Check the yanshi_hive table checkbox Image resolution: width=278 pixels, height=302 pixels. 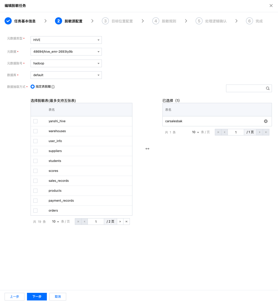coord(35,121)
